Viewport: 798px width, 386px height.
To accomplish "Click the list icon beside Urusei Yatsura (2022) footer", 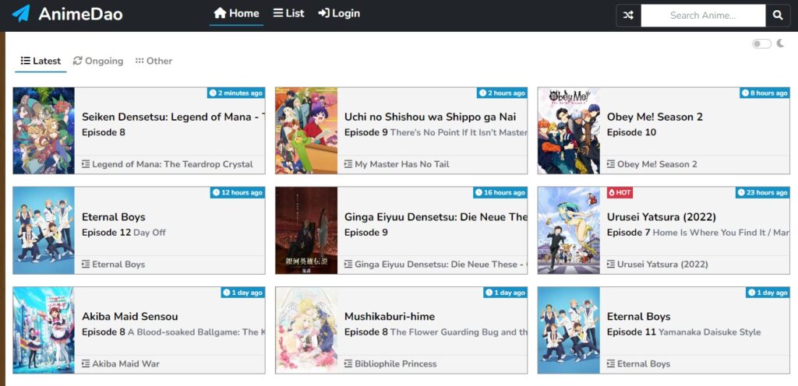I will (611, 264).
